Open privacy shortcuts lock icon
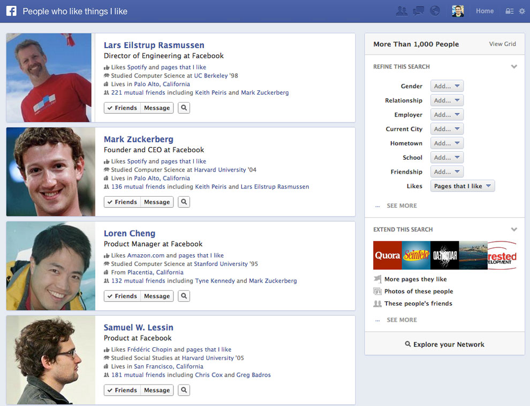This screenshot has height=406, width=530. [x=509, y=11]
